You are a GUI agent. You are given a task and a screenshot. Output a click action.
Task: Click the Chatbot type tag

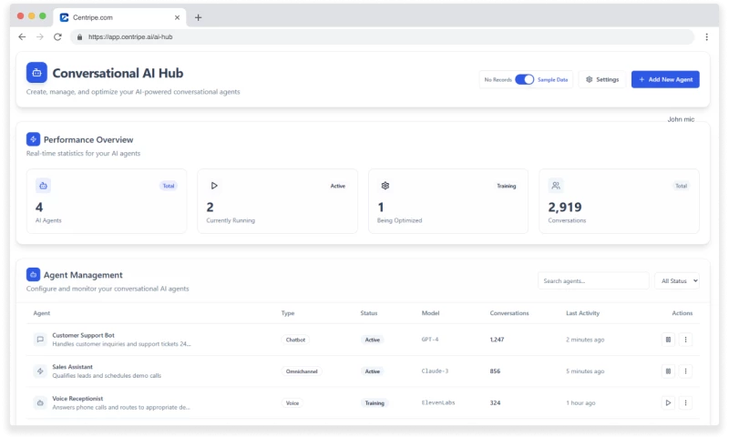tap(295, 340)
